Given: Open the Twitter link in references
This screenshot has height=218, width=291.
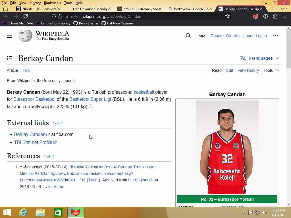Looking at the screenshot, I should (57, 186).
